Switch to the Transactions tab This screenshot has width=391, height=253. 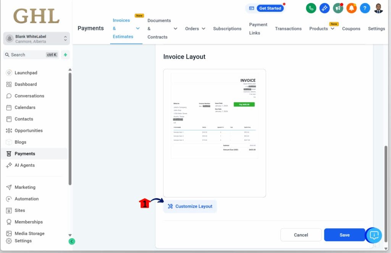(288, 28)
